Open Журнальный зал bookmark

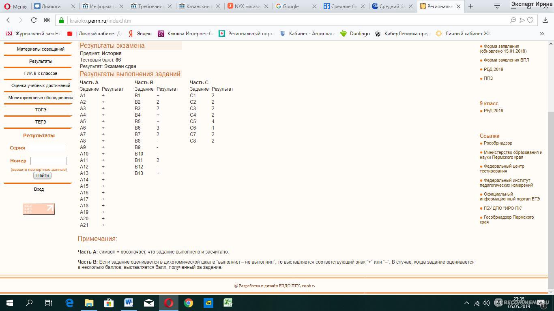(33, 34)
